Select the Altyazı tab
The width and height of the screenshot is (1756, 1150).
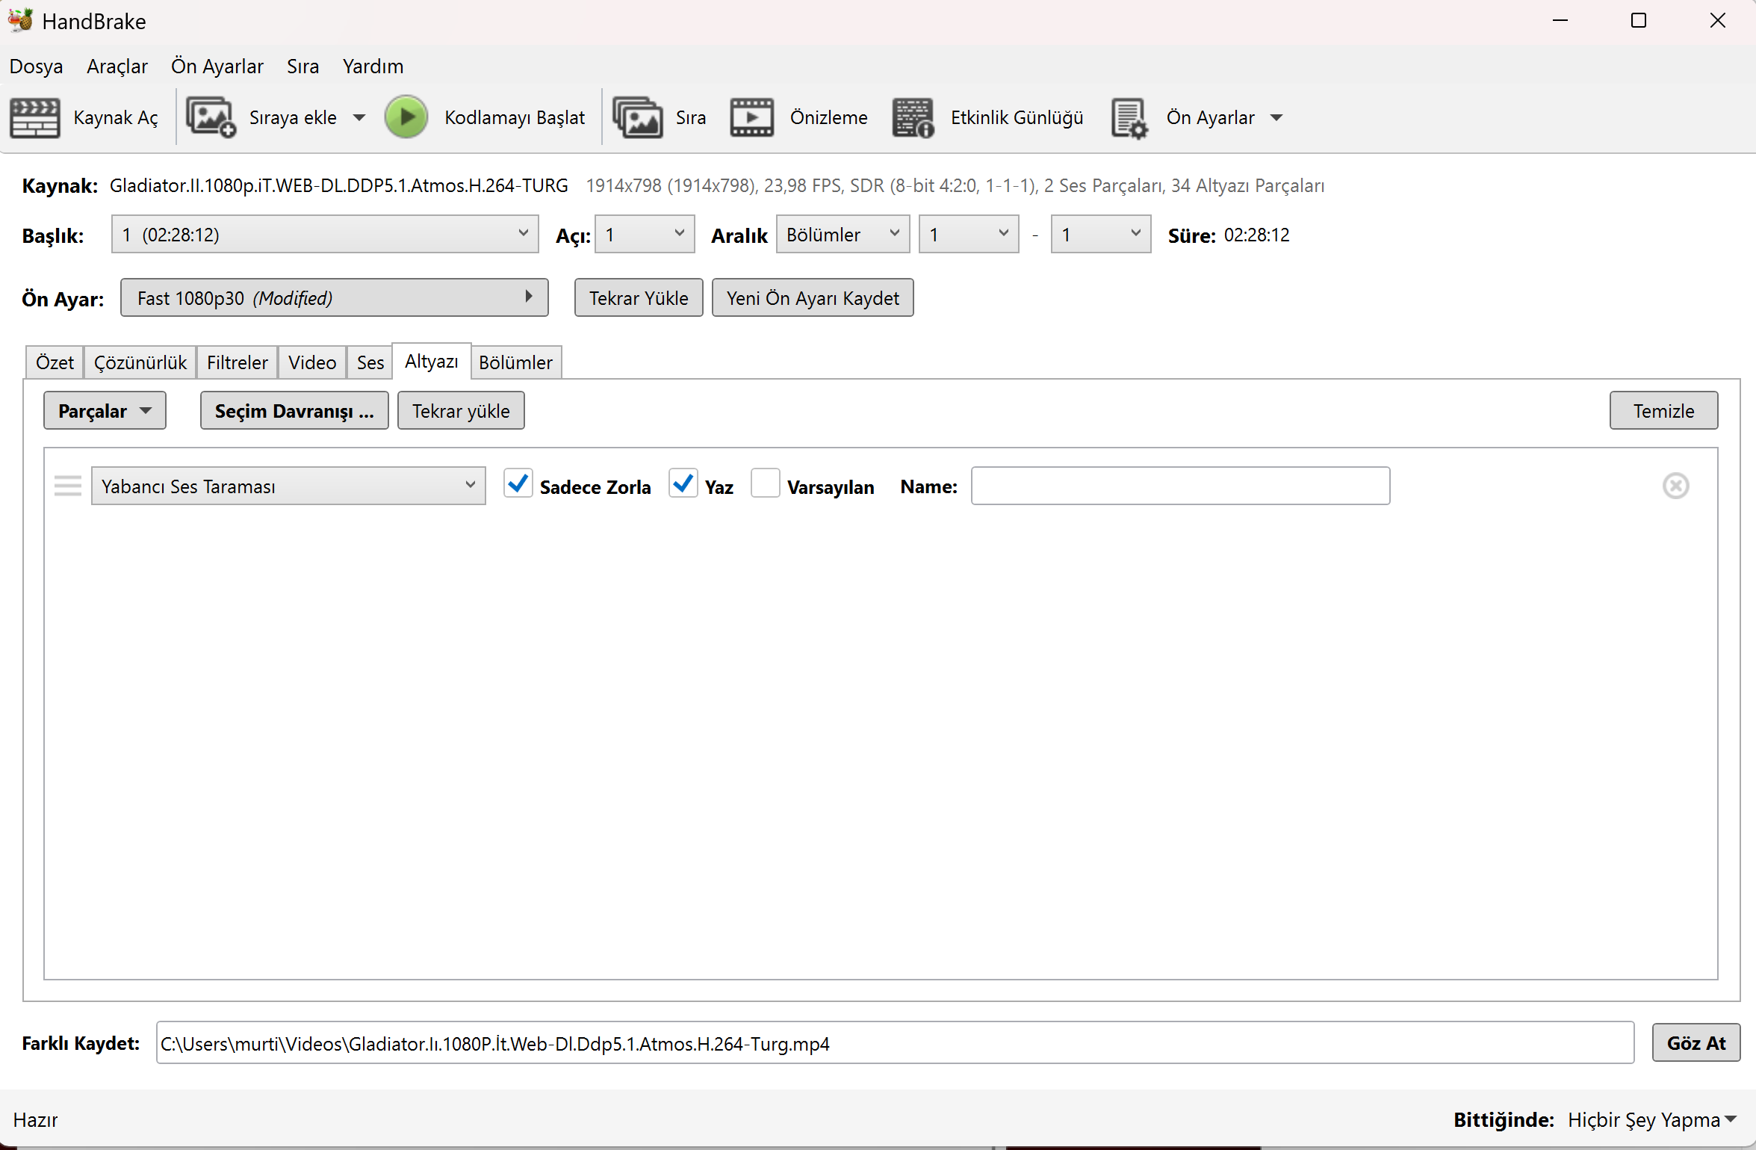coord(432,362)
